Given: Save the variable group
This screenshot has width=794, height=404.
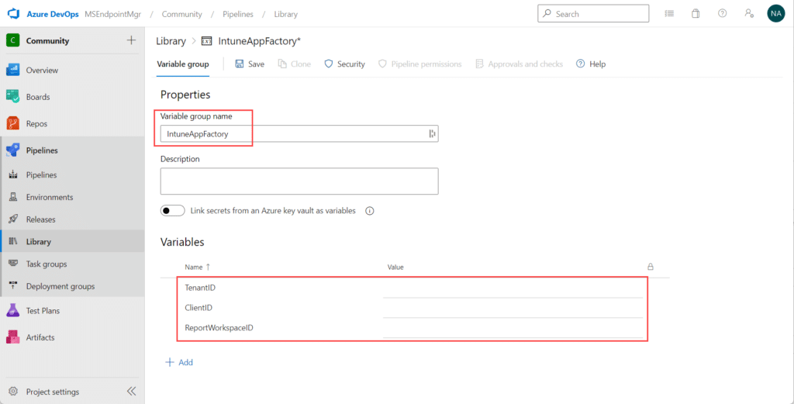Looking at the screenshot, I should coord(250,64).
